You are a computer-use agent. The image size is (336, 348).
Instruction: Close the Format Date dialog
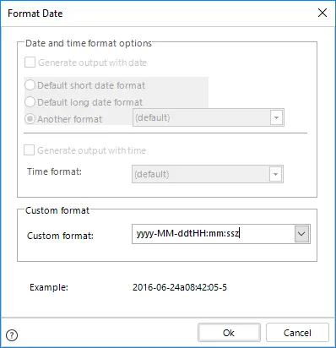click(x=322, y=13)
